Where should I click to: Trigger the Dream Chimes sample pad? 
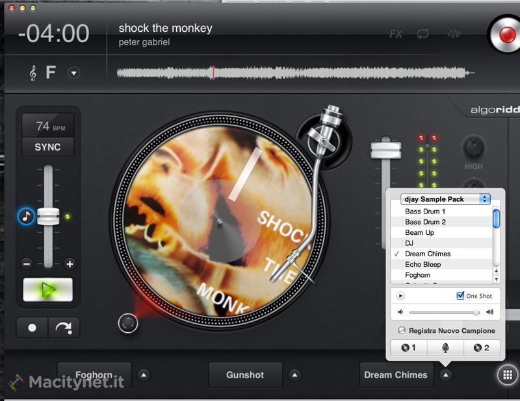tap(396, 375)
